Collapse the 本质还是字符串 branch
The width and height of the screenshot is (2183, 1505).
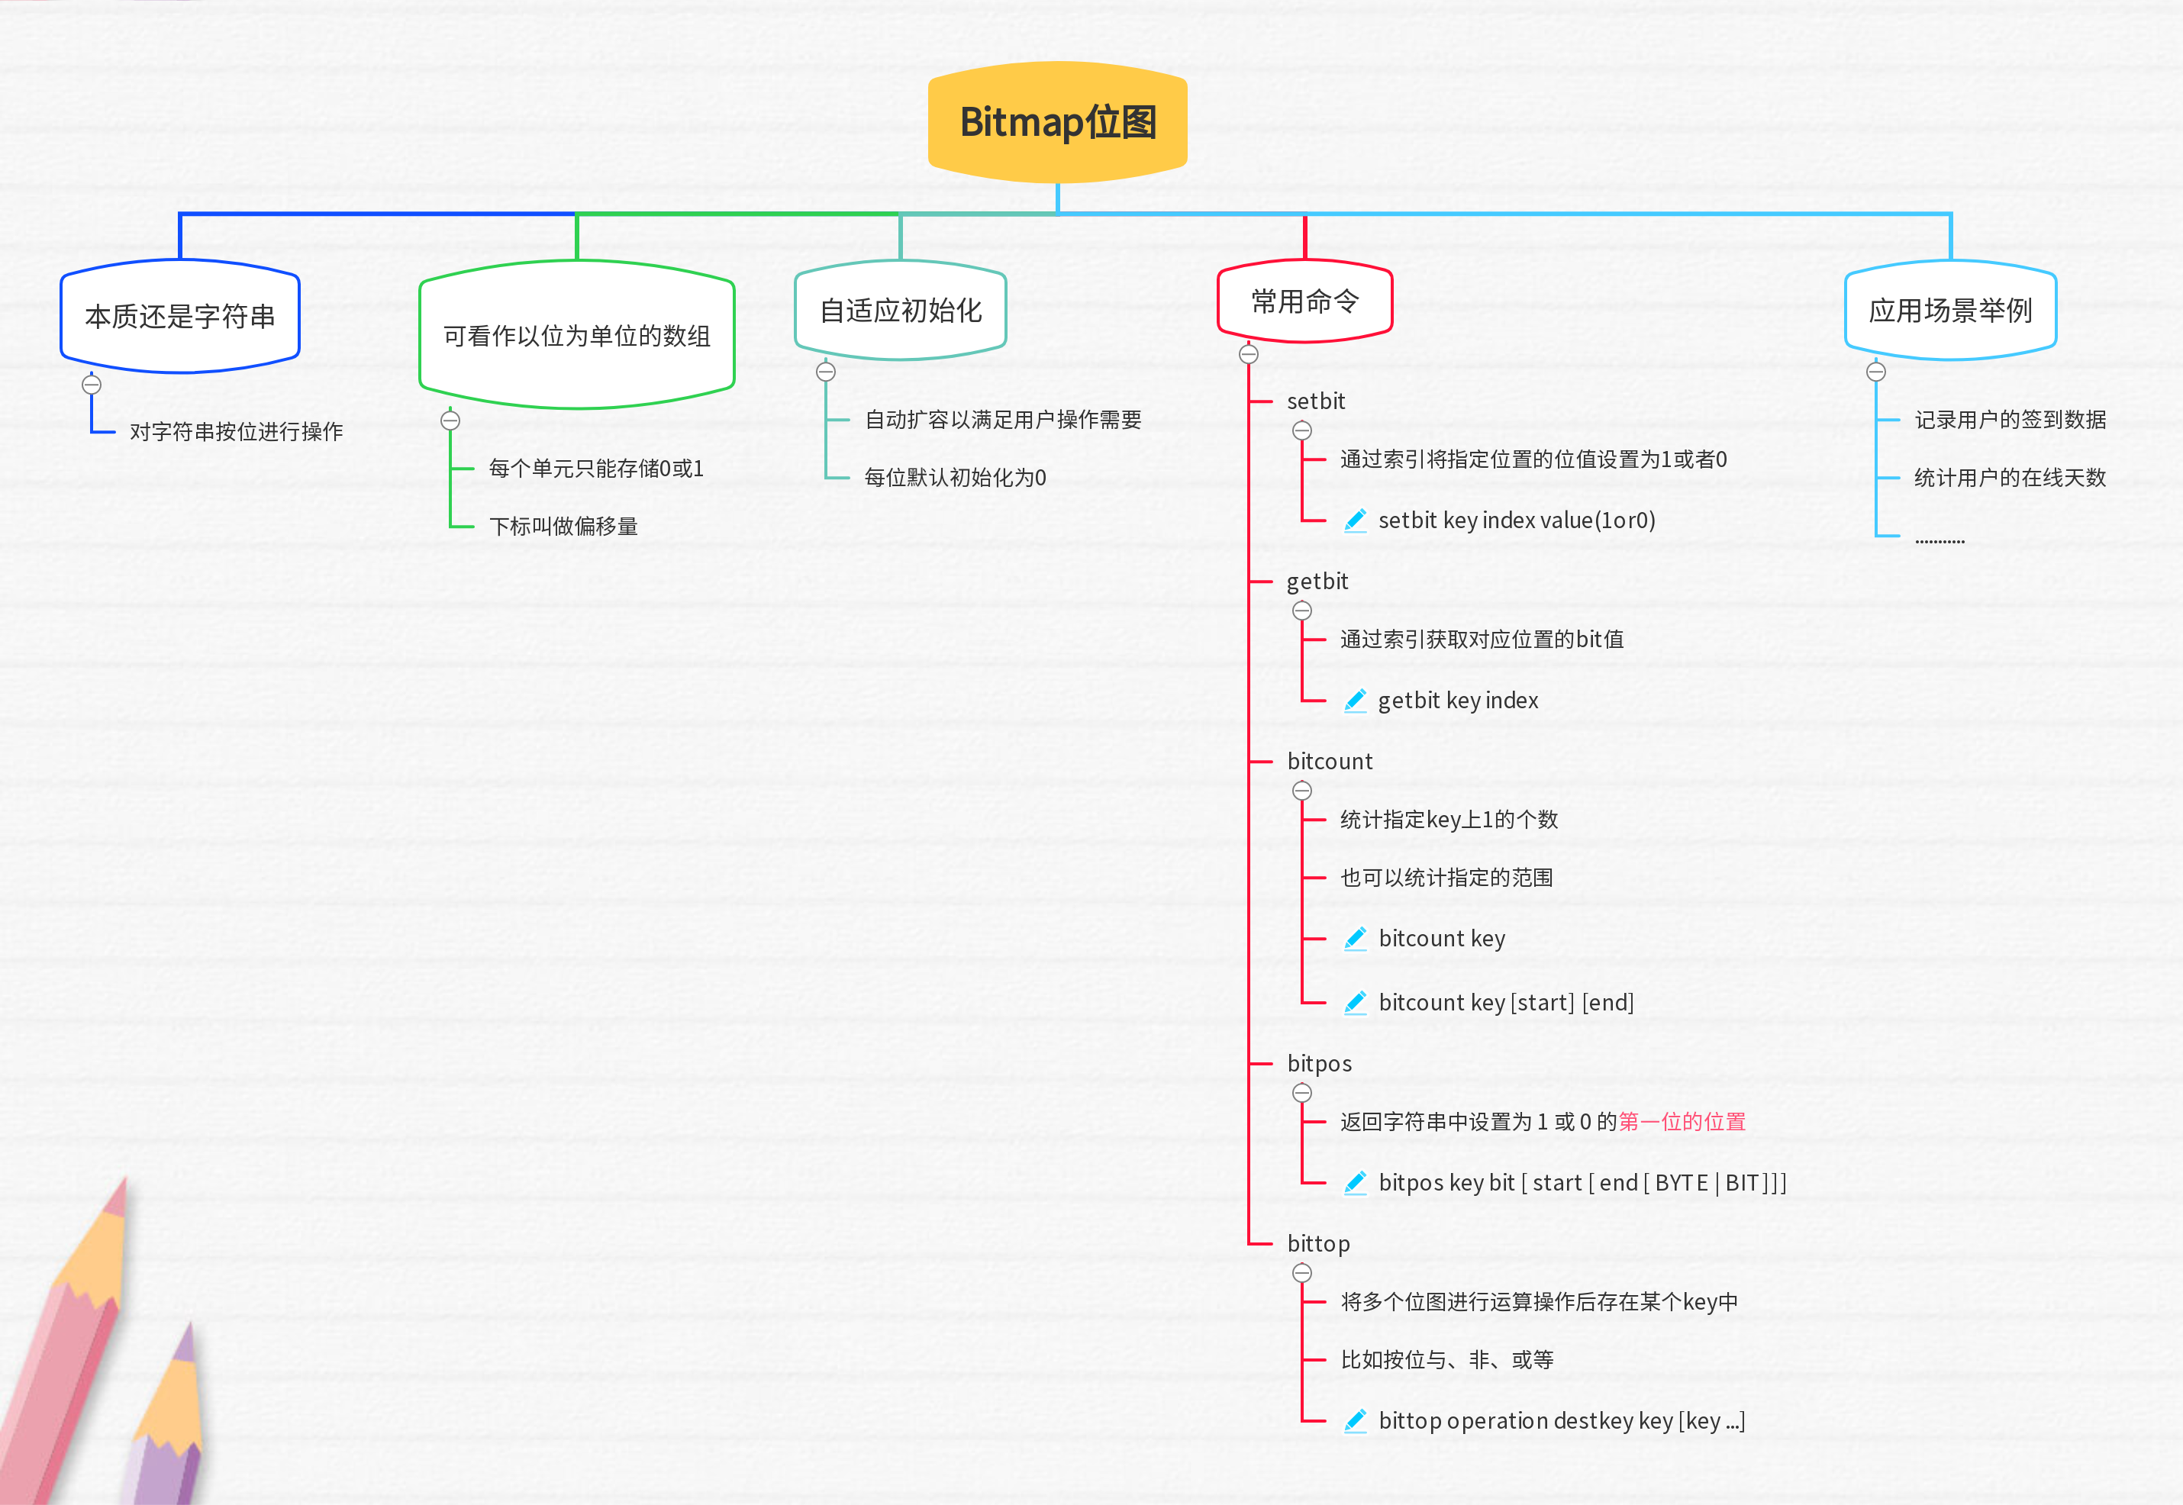(92, 385)
